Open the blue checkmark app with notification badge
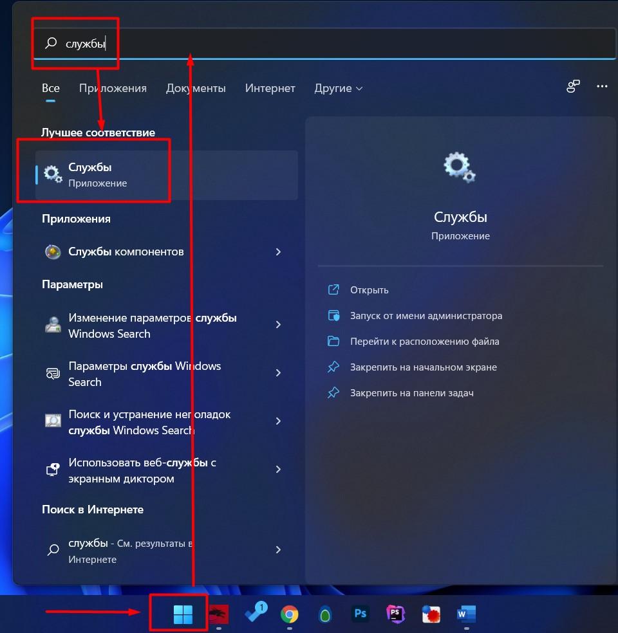Viewport: 618px width, 633px height. tap(256, 612)
